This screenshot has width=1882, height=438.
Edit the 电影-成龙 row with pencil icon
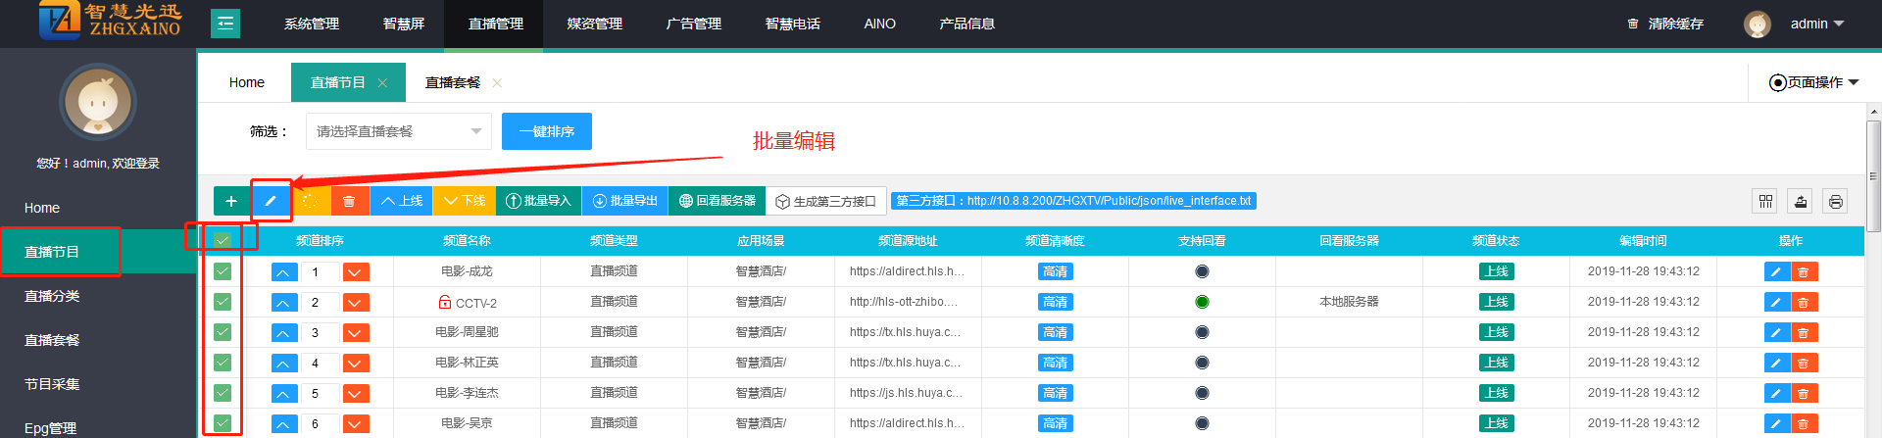click(1776, 272)
